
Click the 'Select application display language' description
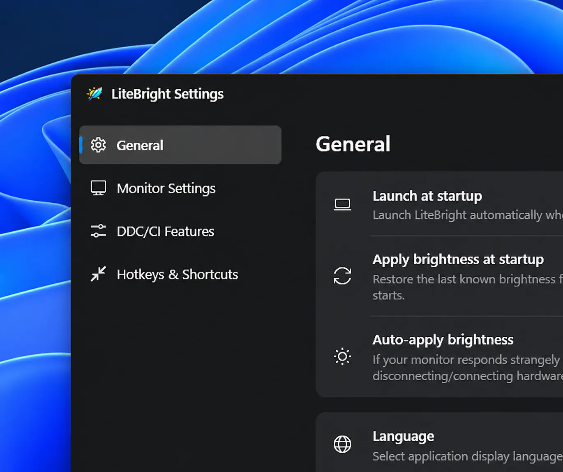[468, 456]
